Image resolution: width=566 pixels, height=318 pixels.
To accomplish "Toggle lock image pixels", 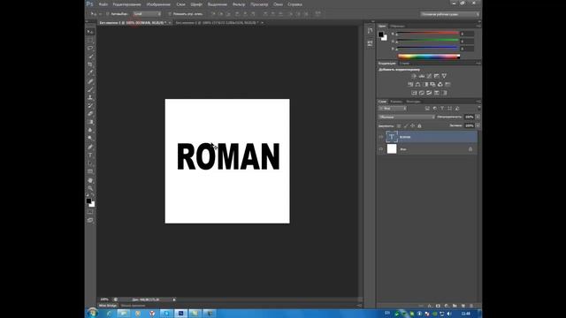I will coord(406,125).
